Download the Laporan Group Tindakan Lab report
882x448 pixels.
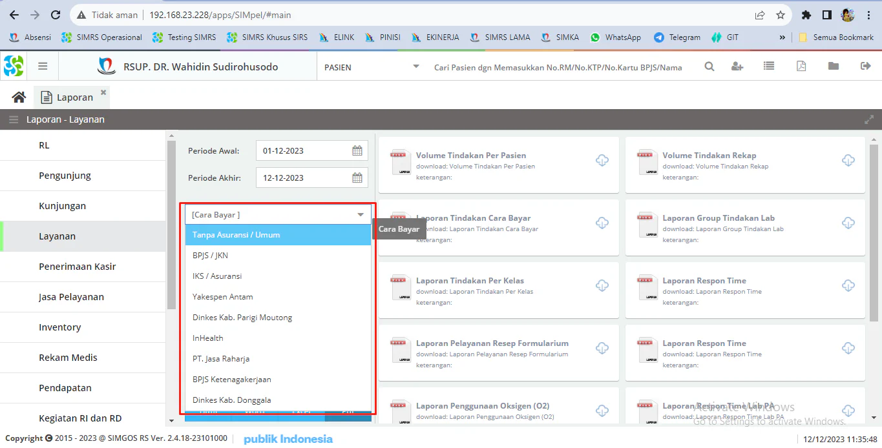point(848,223)
